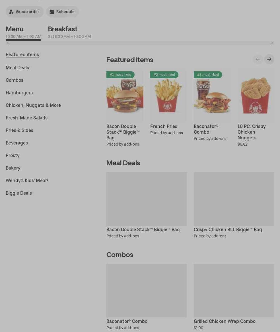Click the #1 most liked badge

point(120,75)
